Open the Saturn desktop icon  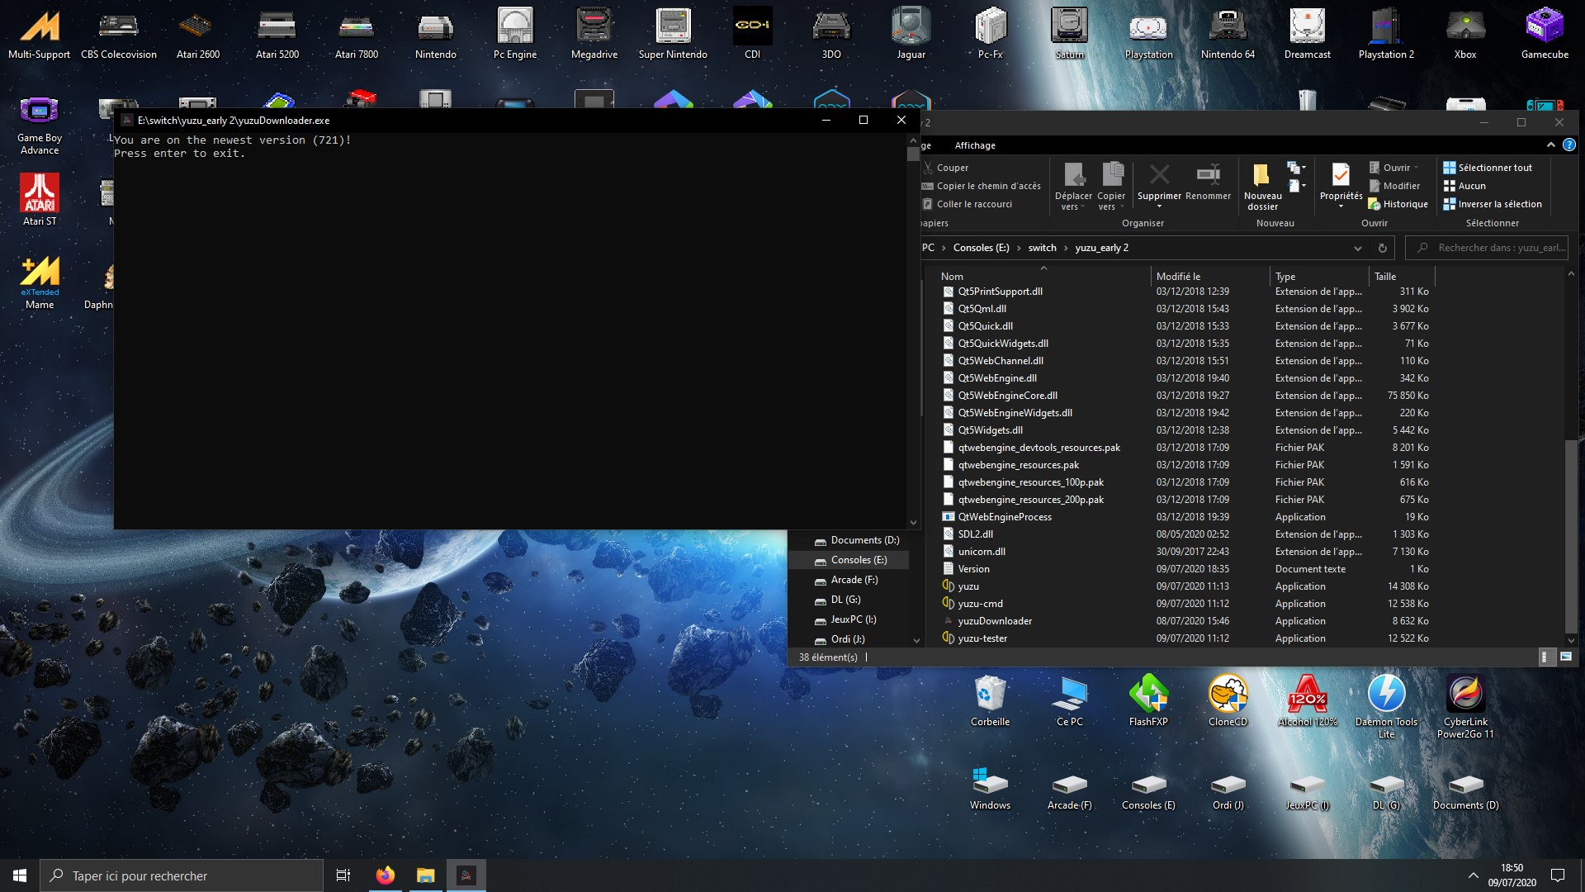pyautogui.click(x=1069, y=33)
